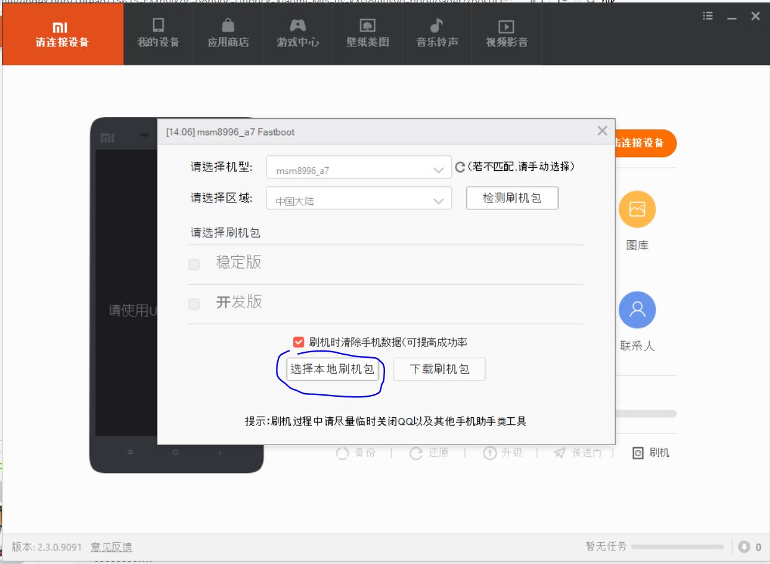Click the 下载刷机包 button
The height and width of the screenshot is (564, 770).
click(x=440, y=369)
